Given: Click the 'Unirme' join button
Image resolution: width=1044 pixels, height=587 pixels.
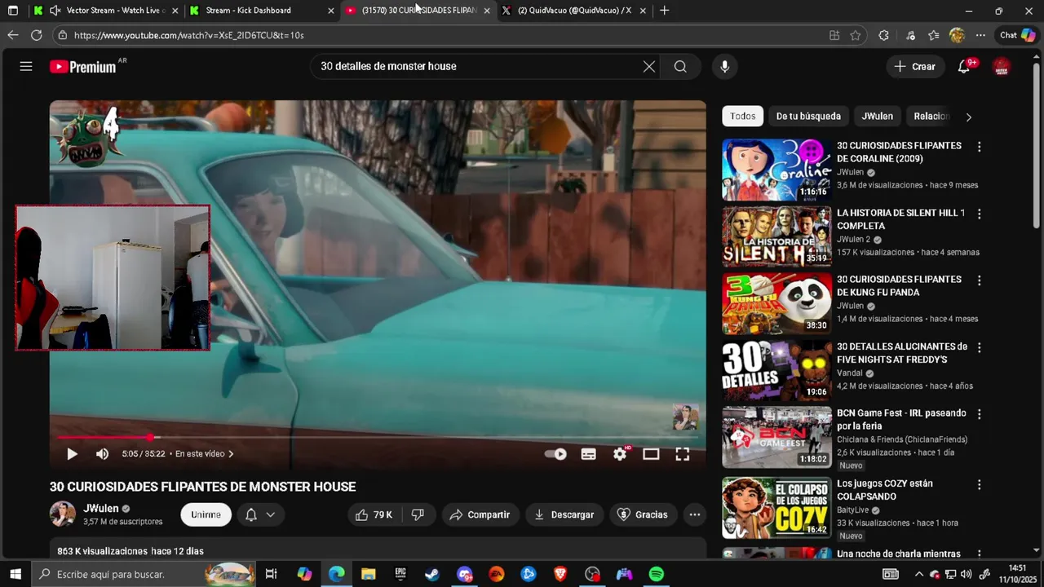Looking at the screenshot, I should pyautogui.click(x=206, y=514).
